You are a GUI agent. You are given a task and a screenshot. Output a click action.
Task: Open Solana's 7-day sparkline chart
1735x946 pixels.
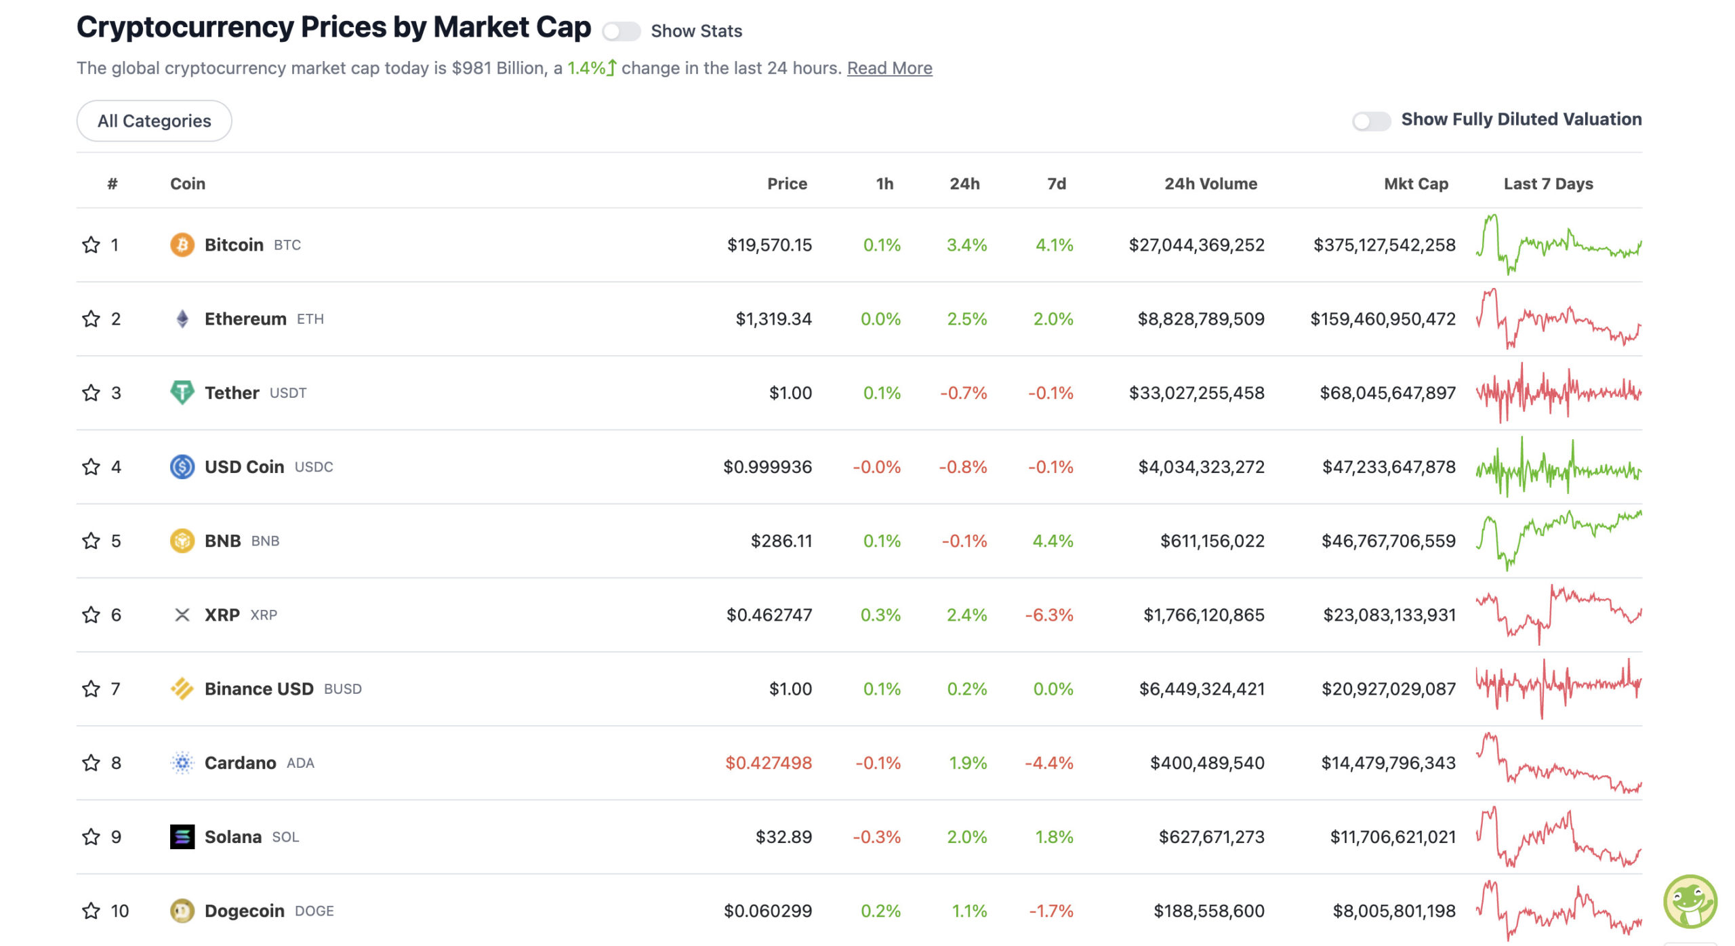pos(1559,837)
